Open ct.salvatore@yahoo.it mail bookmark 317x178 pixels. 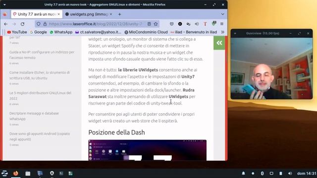tap(98, 32)
